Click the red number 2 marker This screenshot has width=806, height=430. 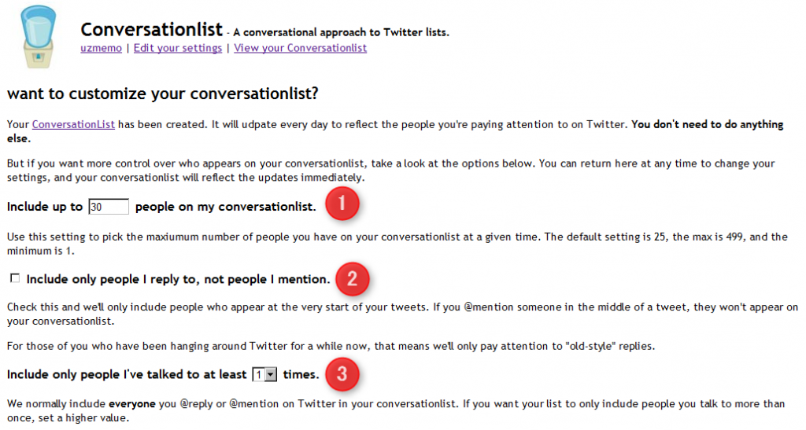point(352,278)
